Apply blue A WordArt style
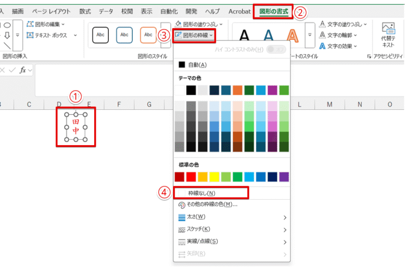This screenshot has height=269, width=405. [x=268, y=35]
